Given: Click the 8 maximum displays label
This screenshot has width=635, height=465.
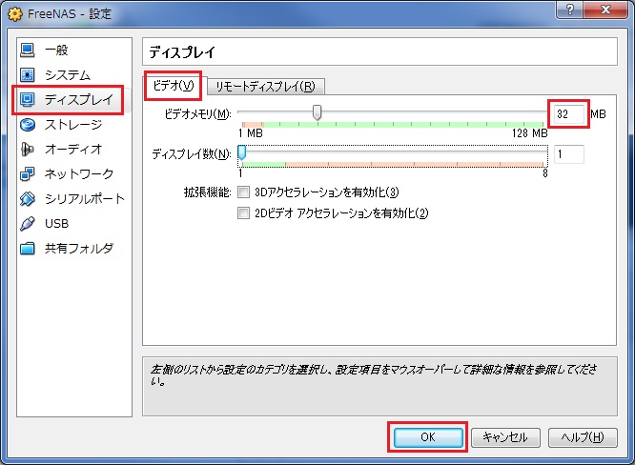Looking at the screenshot, I should pyautogui.click(x=545, y=173).
